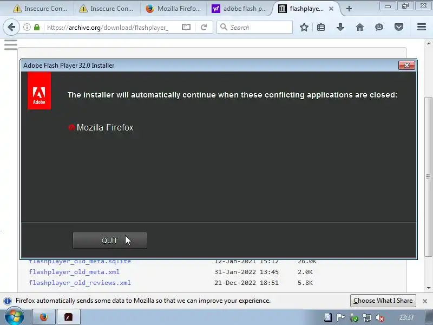Click the Pocket save icon
The width and height of the screenshot is (433, 325).
coord(399,27)
